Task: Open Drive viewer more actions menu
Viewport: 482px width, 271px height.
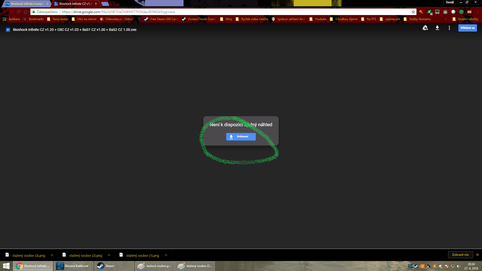Action: [449, 28]
